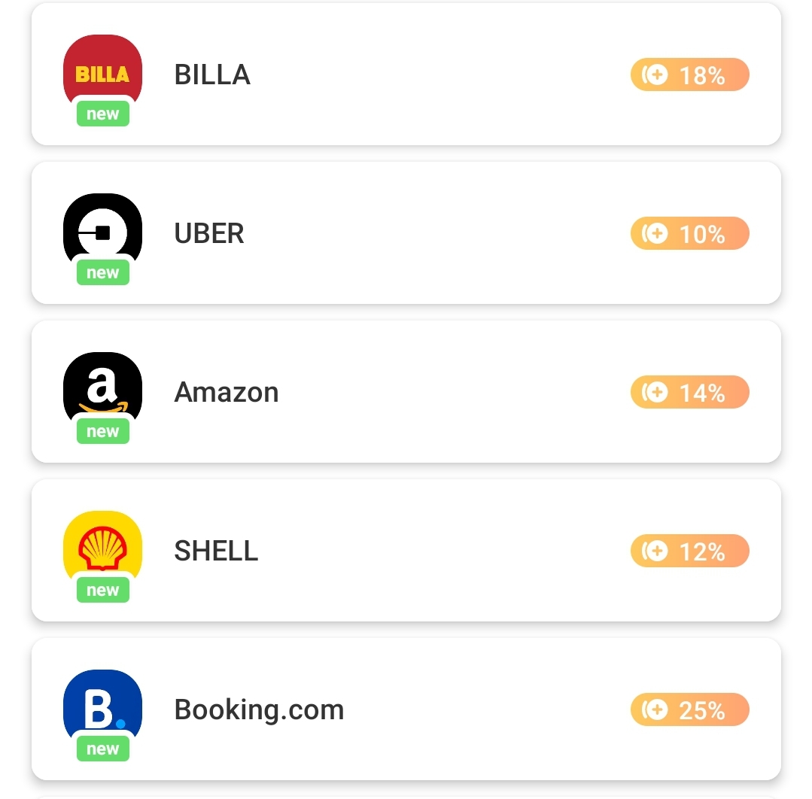Viewport: 812px width, 799px height.
Task: Tap the green new tag under SHELL
Action: (x=103, y=591)
